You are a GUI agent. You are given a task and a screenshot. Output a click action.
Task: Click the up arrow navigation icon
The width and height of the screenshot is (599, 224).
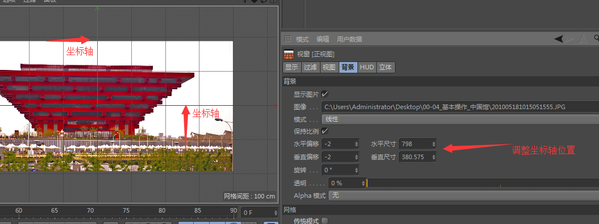[x=583, y=39]
